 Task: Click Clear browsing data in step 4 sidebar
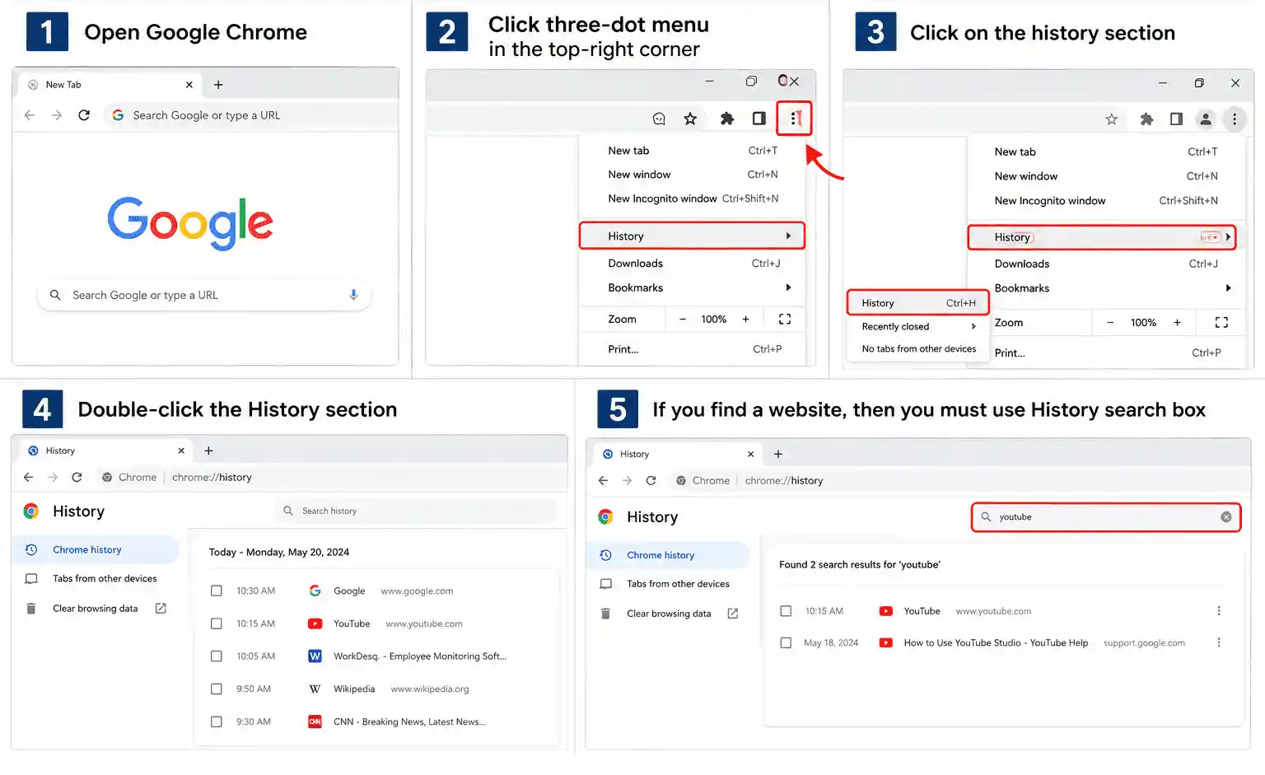point(96,609)
